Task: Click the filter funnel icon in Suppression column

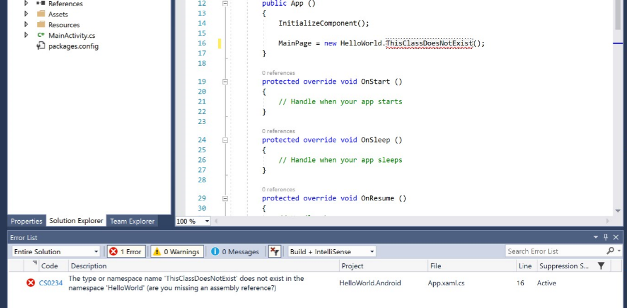Action: coord(601,266)
